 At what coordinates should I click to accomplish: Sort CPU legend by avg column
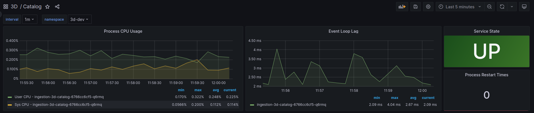216,90
